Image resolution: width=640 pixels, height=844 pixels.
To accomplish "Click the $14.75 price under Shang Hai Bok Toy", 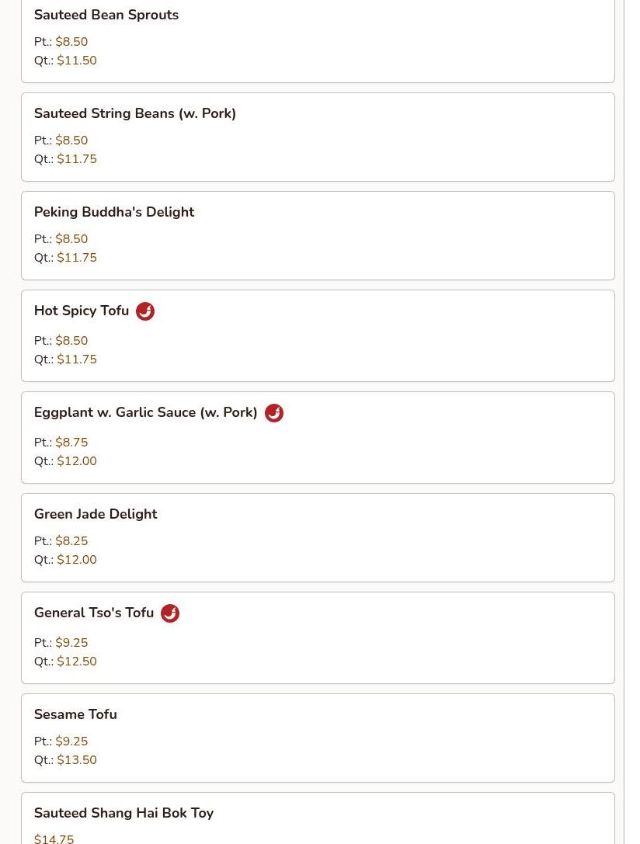I will [x=54, y=839].
